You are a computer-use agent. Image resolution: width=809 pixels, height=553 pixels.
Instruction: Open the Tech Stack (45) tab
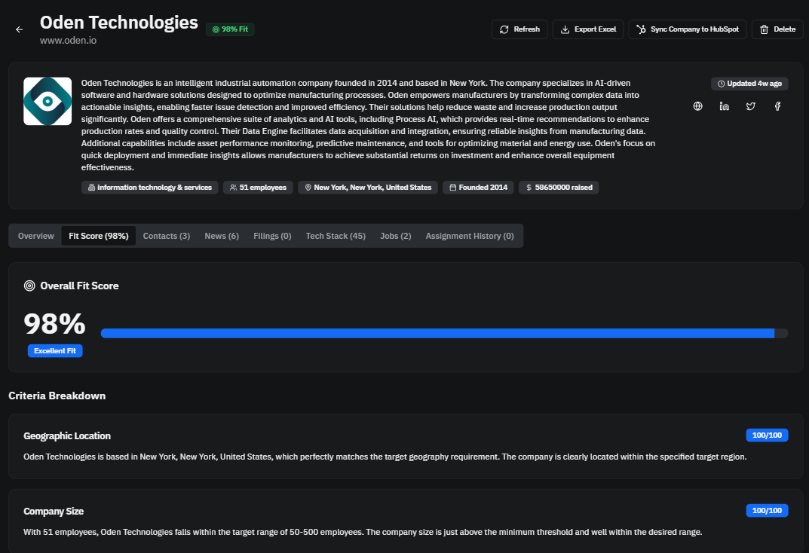pyautogui.click(x=335, y=235)
